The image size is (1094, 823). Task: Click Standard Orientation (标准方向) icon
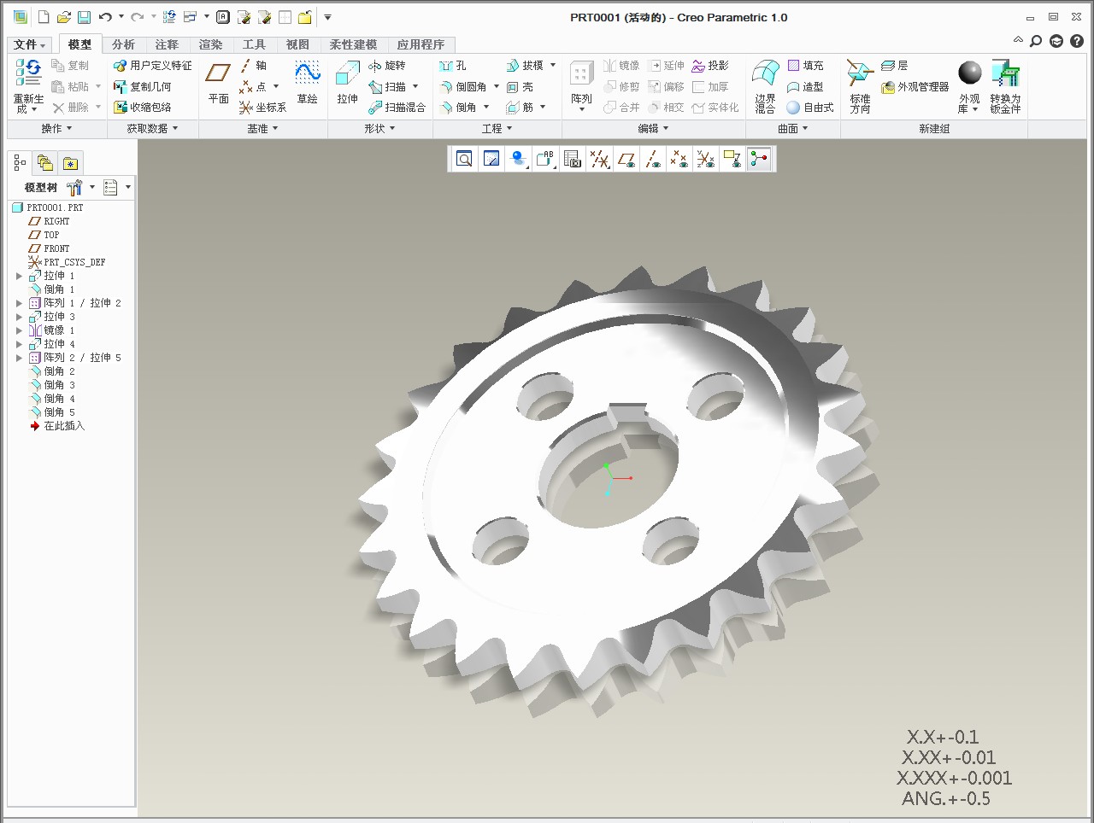point(860,86)
